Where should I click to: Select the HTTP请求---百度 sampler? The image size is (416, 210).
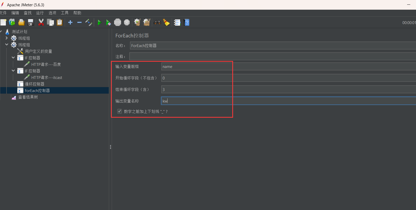tap(46, 64)
